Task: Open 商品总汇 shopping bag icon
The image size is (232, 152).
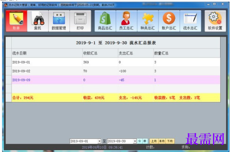Action: coord(105,21)
